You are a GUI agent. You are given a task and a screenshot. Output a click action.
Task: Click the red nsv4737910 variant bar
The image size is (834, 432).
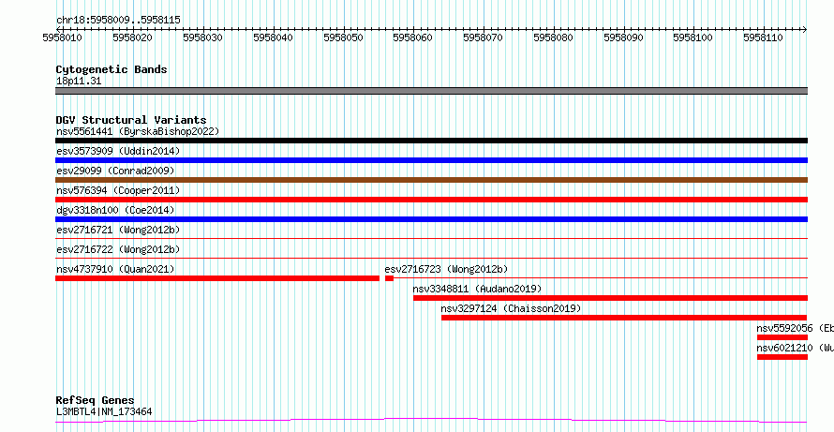coord(217,278)
